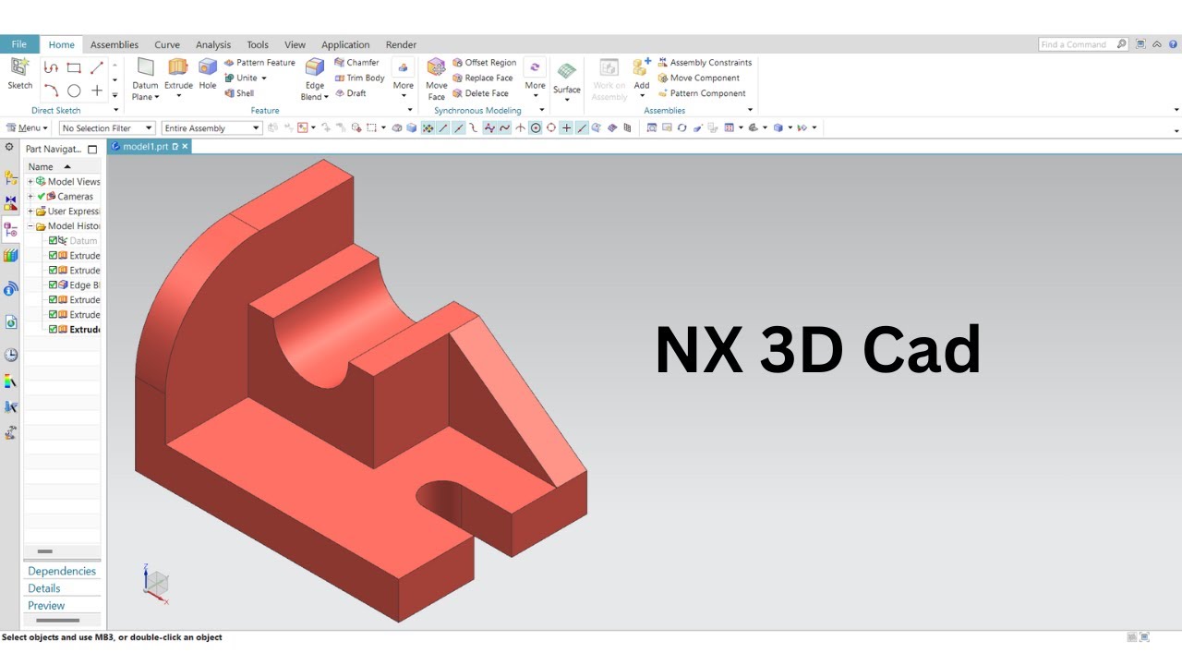
Task: Click the full screen icon near search
Action: (1141, 43)
